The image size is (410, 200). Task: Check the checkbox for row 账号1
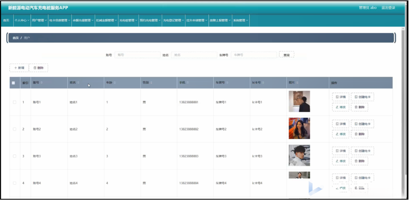click(x=15, y=102)
